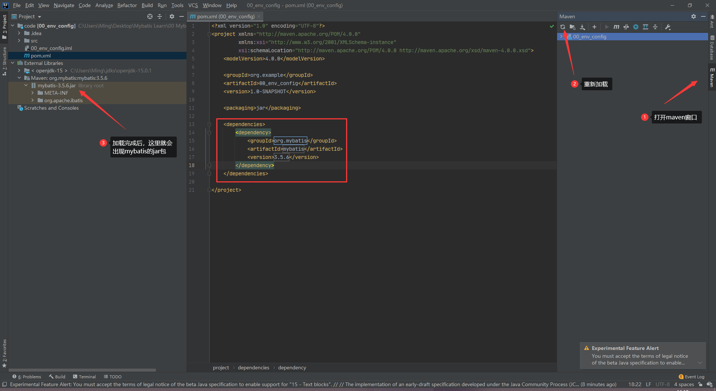Execute Maven goal with m icon
The width and height of the screenshot is (716, 391).
(x=616, y=27)
